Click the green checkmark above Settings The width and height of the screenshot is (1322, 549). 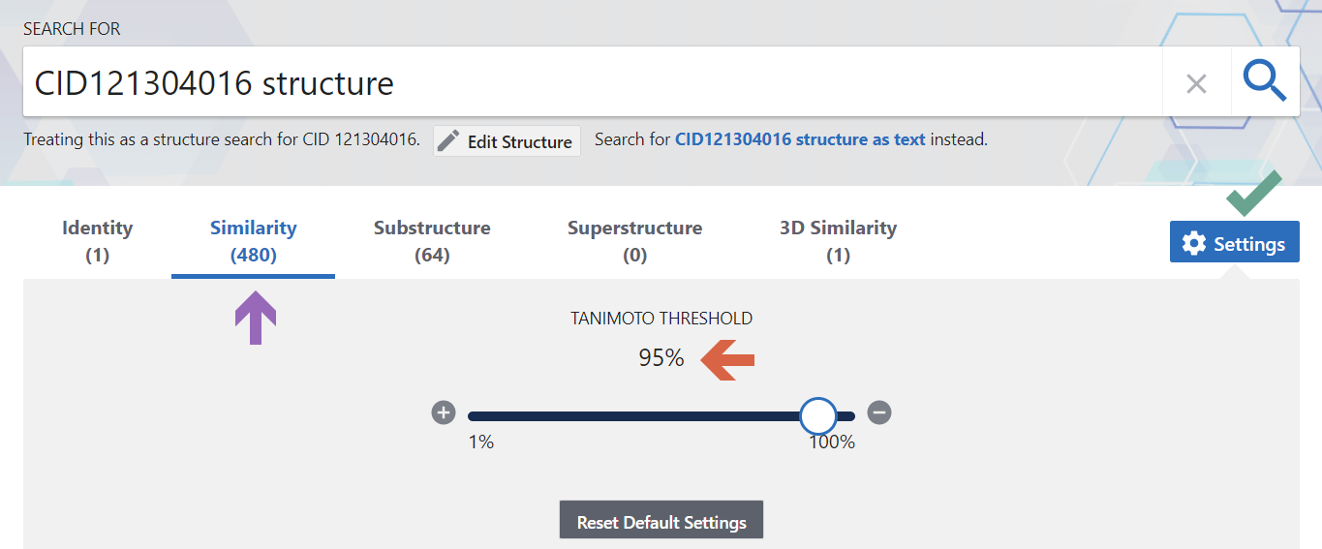pos(1254,193)
